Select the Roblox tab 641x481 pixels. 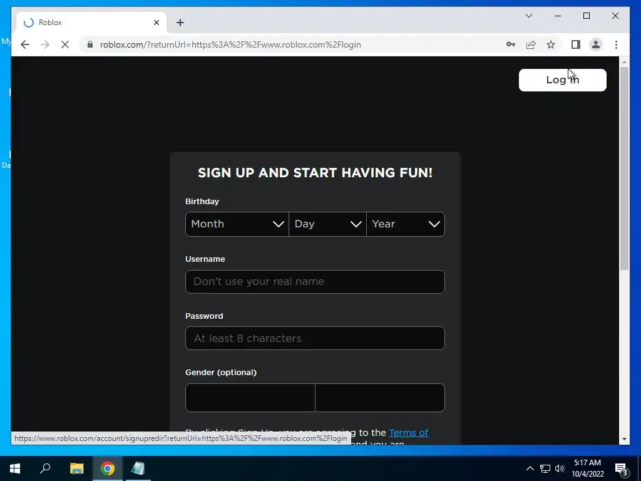coord(91,23)
